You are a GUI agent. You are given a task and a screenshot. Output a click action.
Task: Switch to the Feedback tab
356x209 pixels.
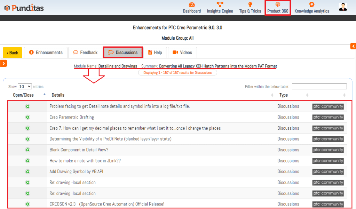pos(85,53)
